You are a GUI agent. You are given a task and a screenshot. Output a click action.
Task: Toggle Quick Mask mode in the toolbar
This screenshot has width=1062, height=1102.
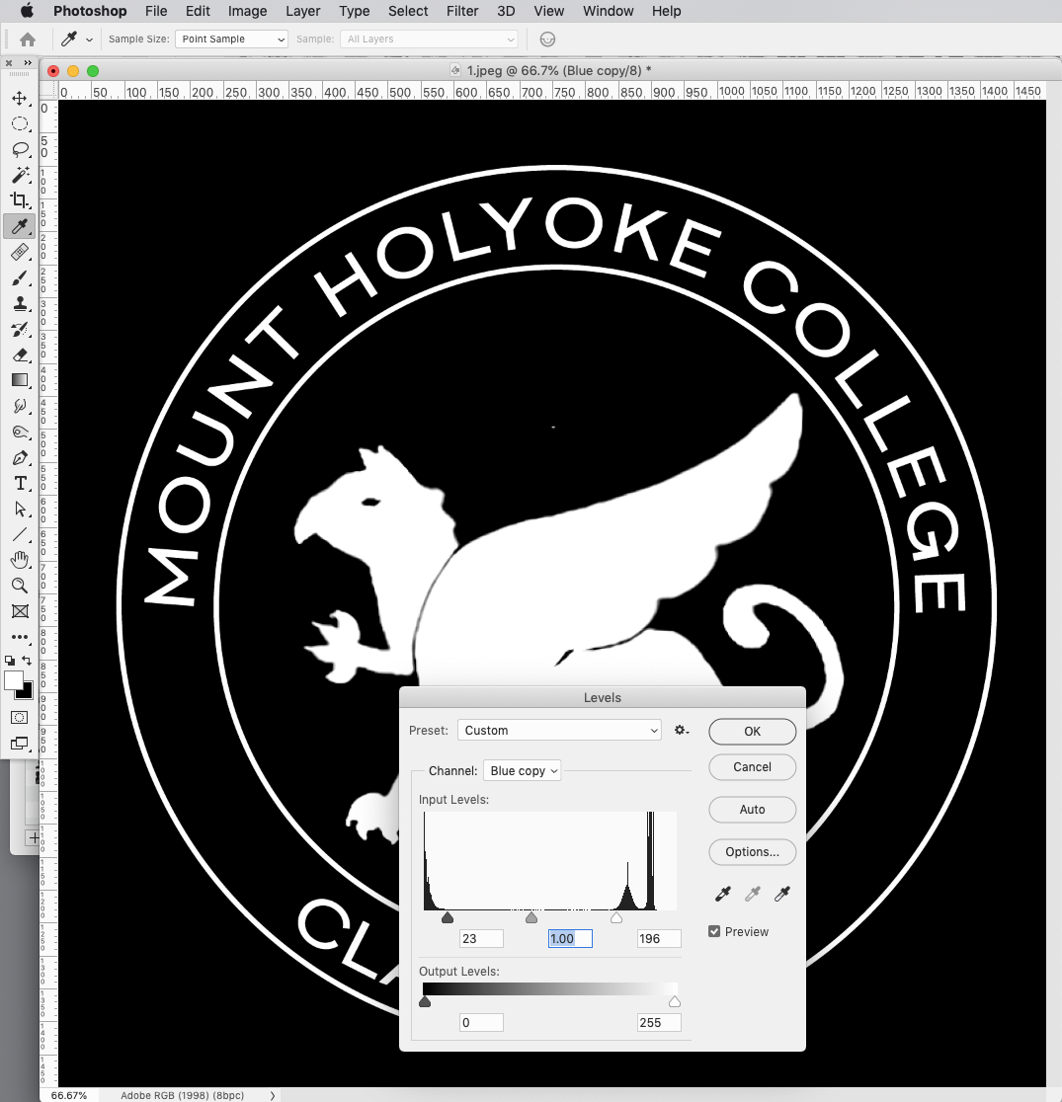coord(20,718)
